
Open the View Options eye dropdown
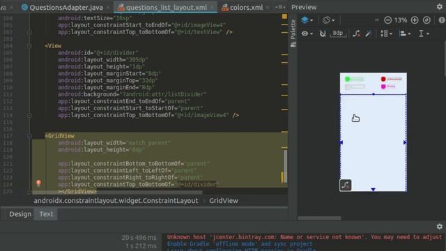click(307, 33)
